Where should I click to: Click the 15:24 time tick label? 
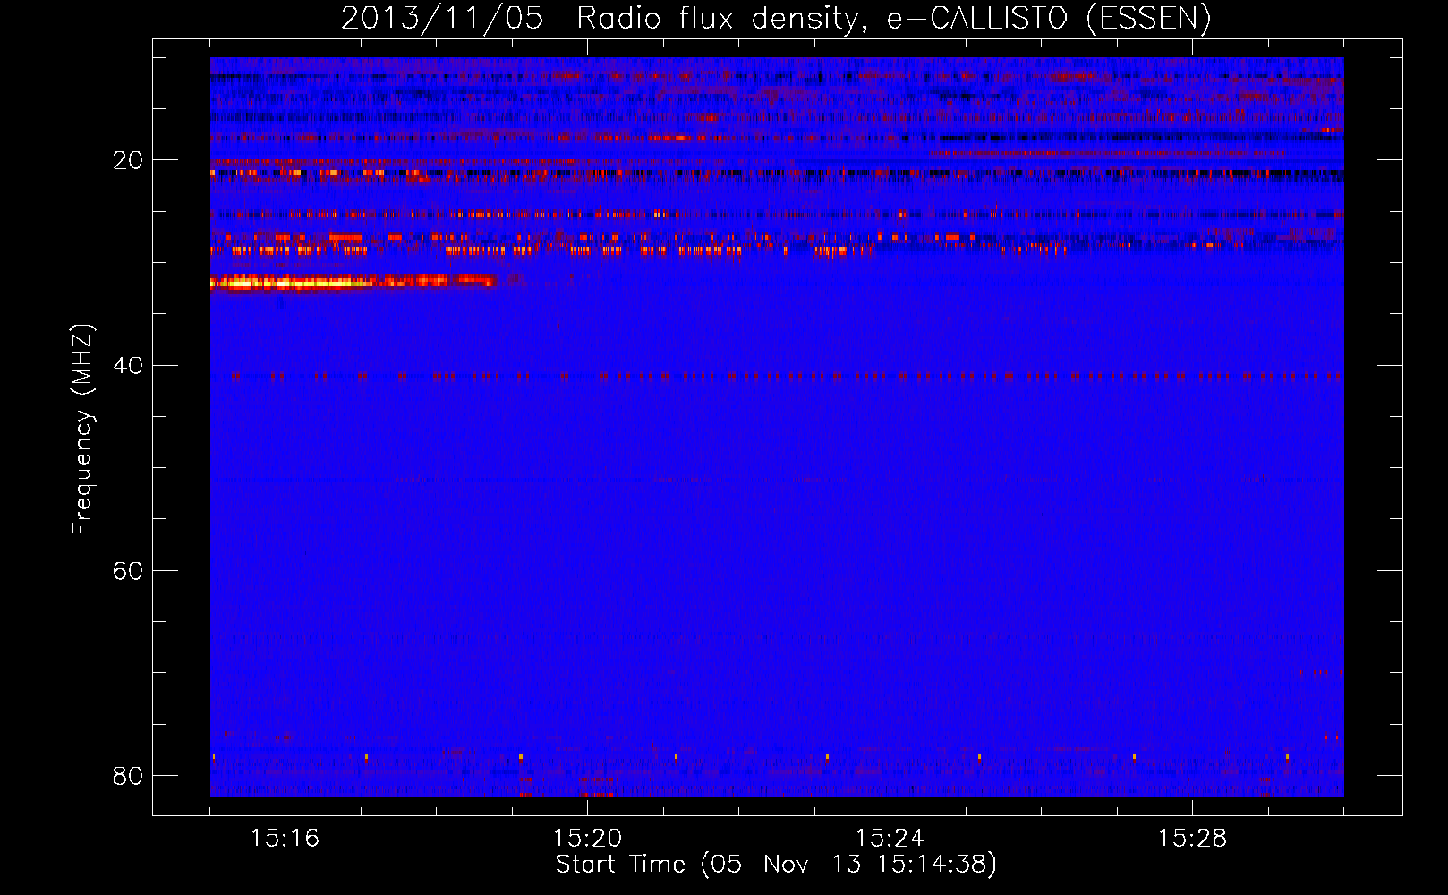[x=890, y=838]
